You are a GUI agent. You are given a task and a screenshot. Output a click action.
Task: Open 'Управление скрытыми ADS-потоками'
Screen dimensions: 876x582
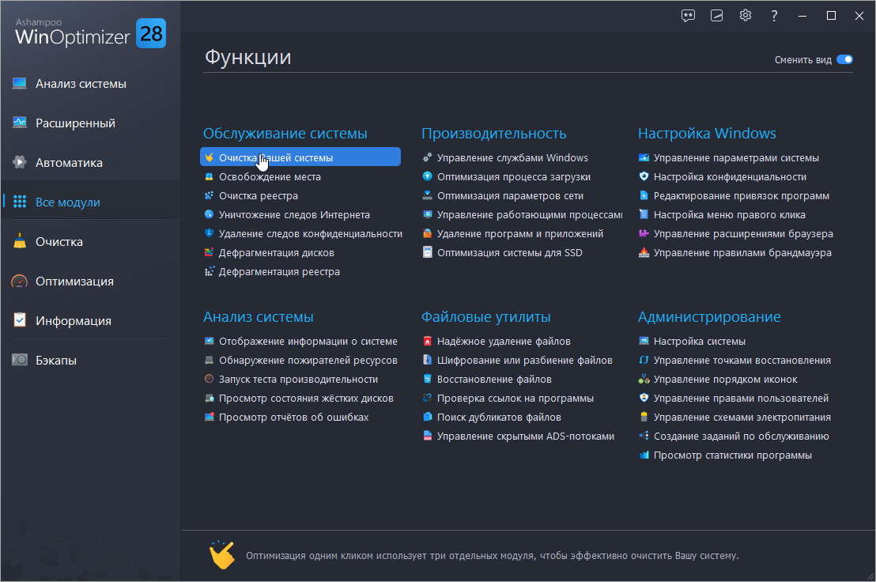[525, 436]
